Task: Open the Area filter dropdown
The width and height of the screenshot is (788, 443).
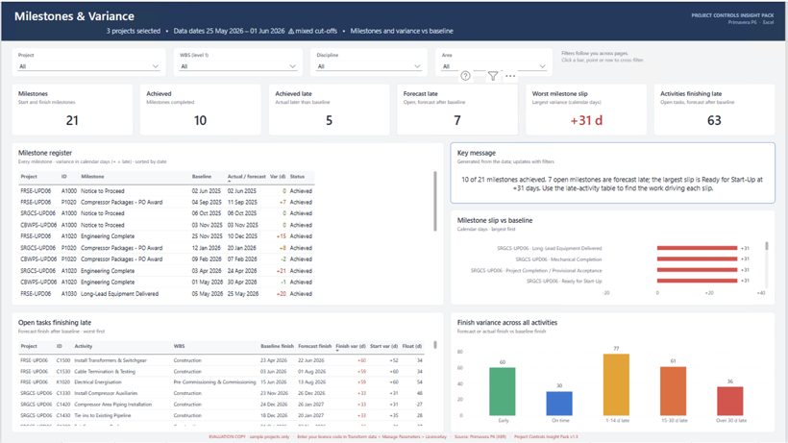Action: click(x=494, y=66)
